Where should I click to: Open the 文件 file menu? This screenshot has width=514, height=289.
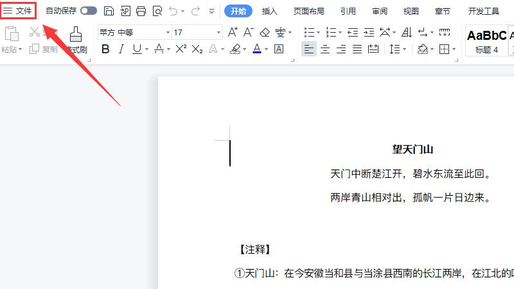tap(18, 11)
